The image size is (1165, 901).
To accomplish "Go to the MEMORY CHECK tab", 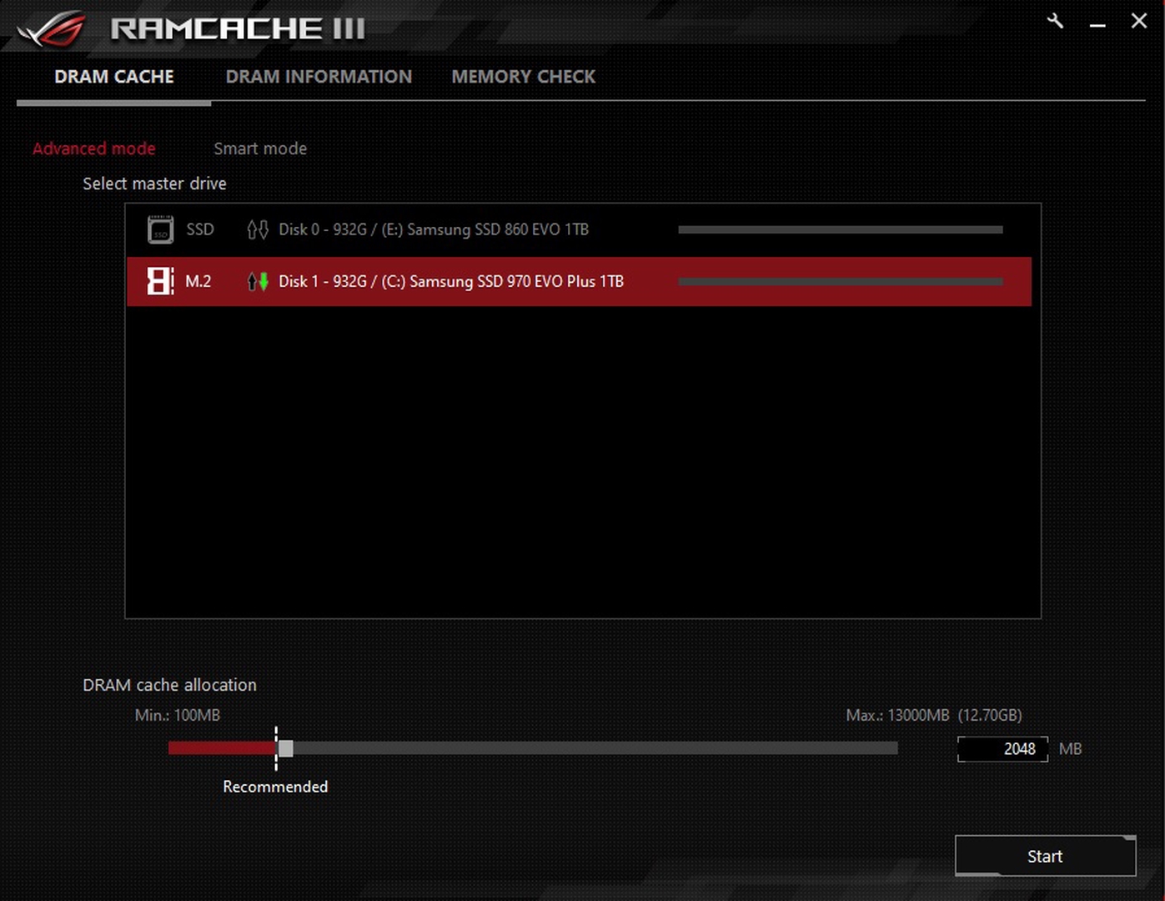I will tap(524, 77).
